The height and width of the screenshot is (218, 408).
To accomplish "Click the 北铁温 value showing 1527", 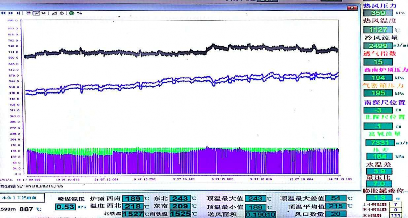I will (132, 214).
